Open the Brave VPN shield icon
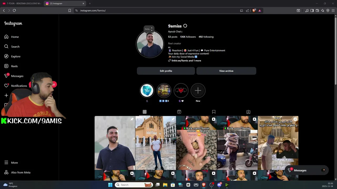The width and height of the screenshot is (337, 189). [328, 10]
